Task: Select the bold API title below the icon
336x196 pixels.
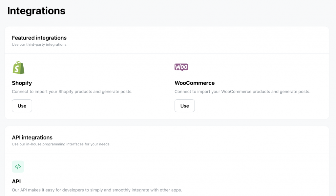Action: [x=16, y=181]
